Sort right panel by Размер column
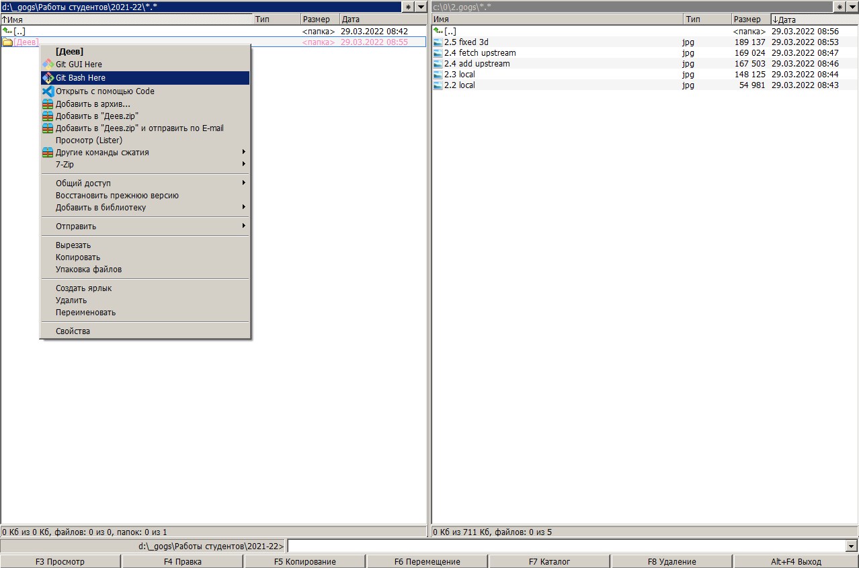Image resolution: width=859 pixels, height=568 pixels. pyautogui.click(x=749, y=19)
